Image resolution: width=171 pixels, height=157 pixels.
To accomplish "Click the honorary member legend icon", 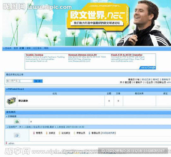I will coord(74,133).
